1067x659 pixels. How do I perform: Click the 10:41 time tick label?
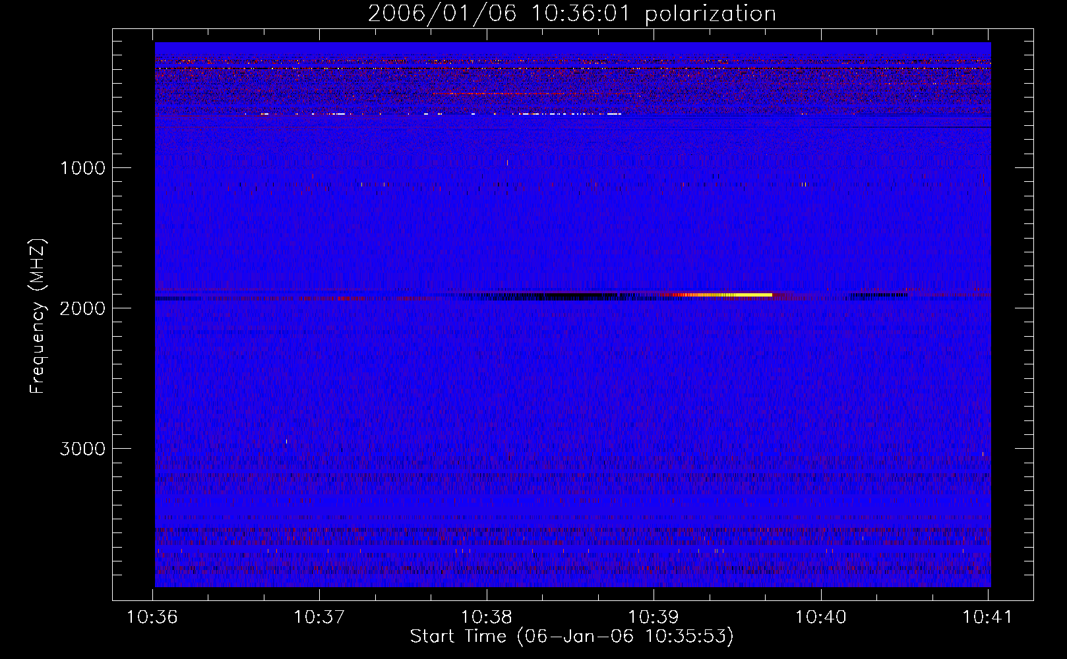[988, 617]
